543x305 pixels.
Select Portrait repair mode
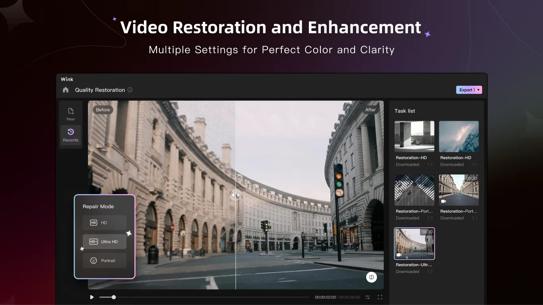pyautogui.click(x=105, y=261)
